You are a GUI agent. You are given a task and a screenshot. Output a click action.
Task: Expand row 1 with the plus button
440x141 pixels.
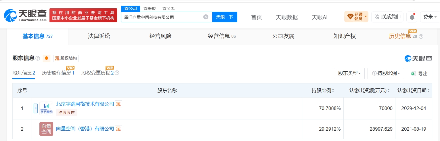36,108
